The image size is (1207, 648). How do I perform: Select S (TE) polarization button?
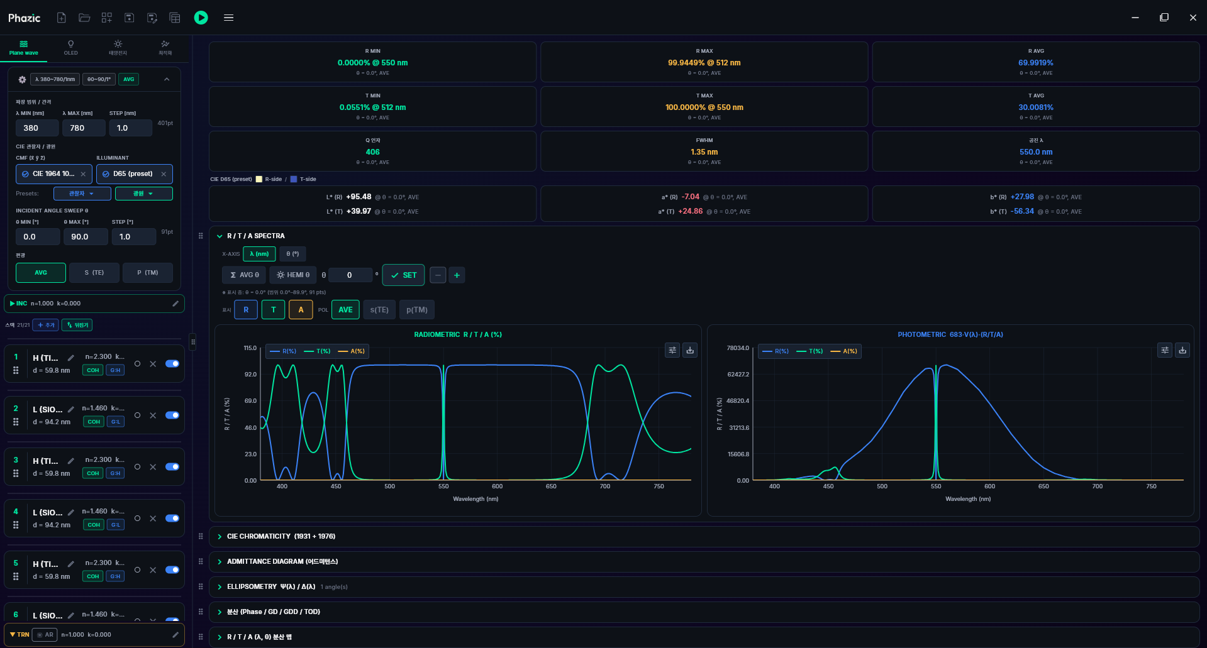(x=94, y=273)
